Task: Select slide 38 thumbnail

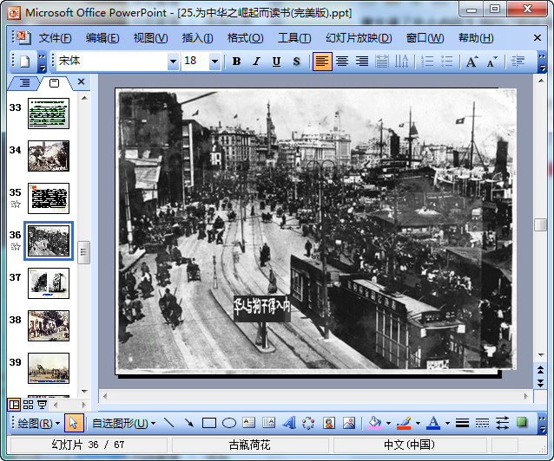Action: [49, 325]
